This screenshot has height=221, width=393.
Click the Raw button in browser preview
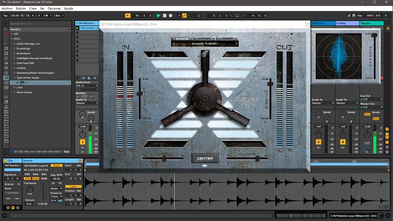66,152
